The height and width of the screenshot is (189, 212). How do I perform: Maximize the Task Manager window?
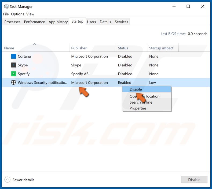(x=188, y=6)
